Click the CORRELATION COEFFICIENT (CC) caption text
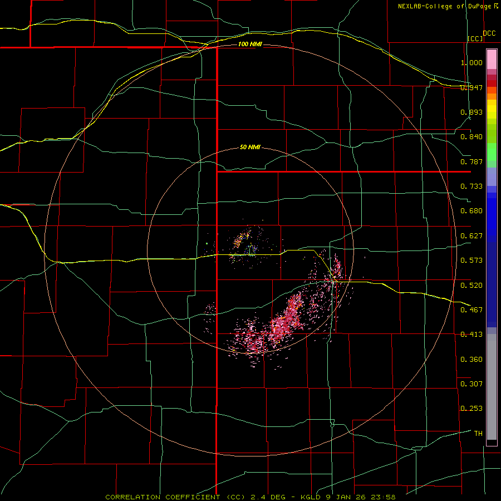The image size is (501, 501). (176, 497)
